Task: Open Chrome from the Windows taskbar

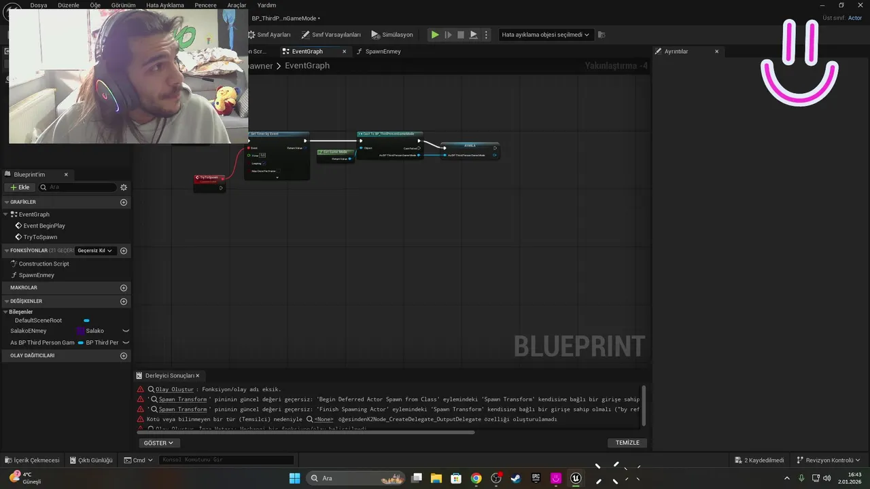Action: (476, 478)
